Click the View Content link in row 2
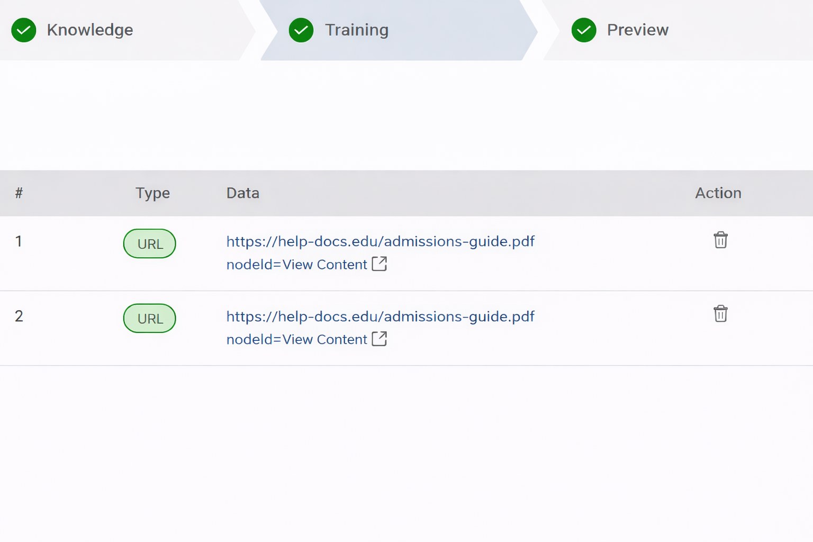Screen dimensions: 813x542 pyautogui.click(x=324, y=339)
